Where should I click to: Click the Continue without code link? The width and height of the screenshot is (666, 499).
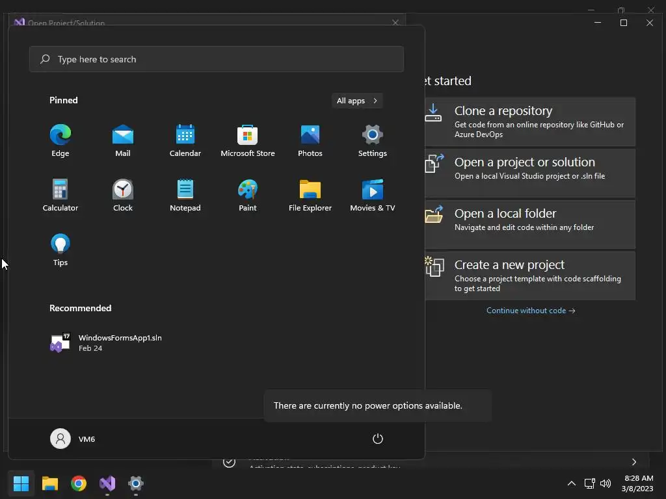click(x=531, y=311)
